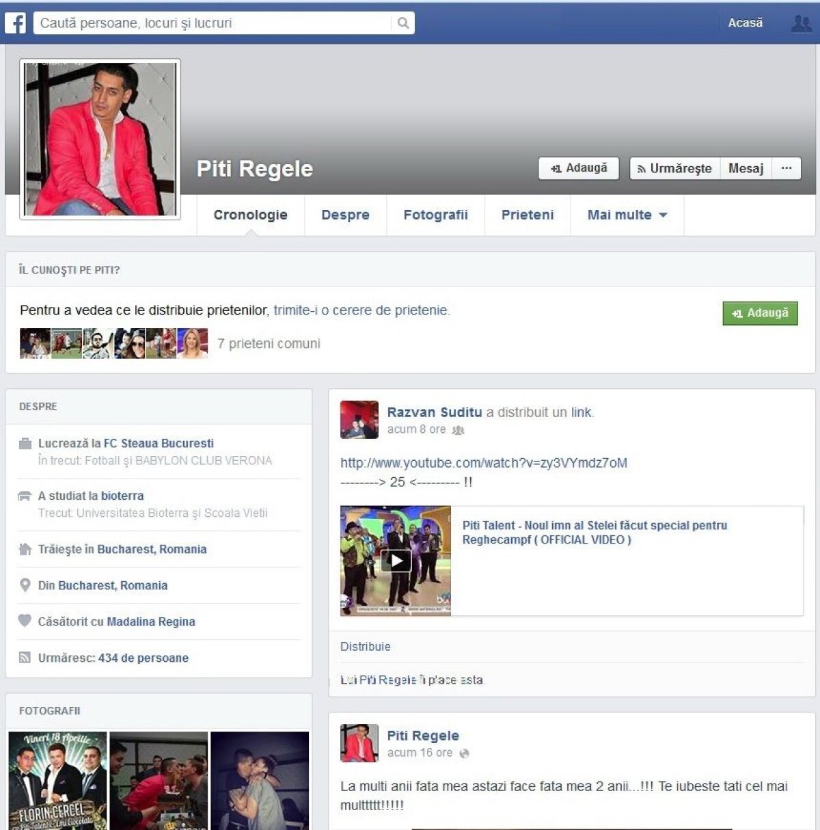Screen dimensions: 820x830
Task: Open the three-dots more options button
Action: (x=787, y=168)
